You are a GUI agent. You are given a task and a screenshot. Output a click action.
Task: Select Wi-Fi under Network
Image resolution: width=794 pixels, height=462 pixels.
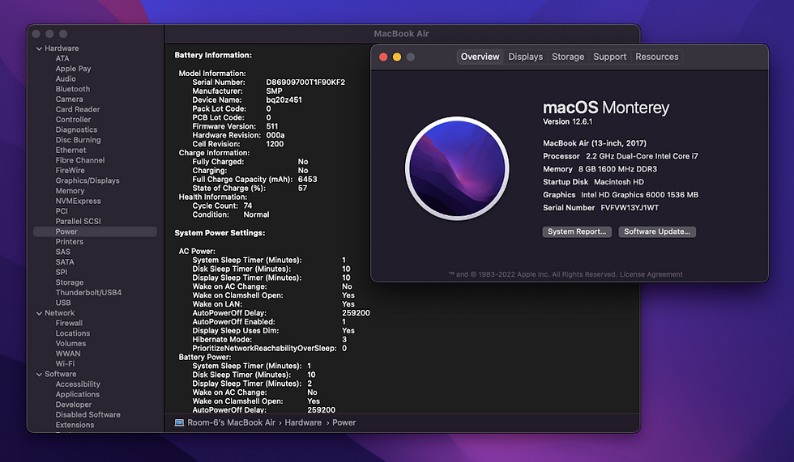(x=65, y=364)
